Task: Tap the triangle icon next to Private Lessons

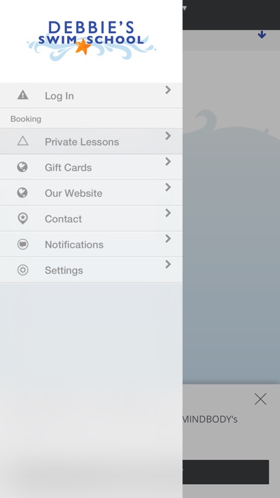Action: coord(23,141)
